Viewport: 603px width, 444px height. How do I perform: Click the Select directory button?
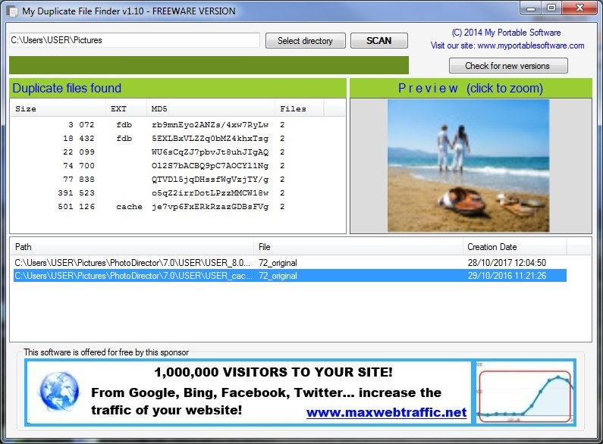click(306, 40)
